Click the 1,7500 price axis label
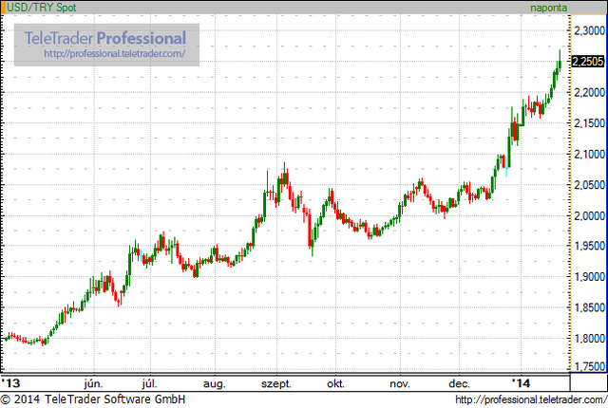 coord(589,366)
